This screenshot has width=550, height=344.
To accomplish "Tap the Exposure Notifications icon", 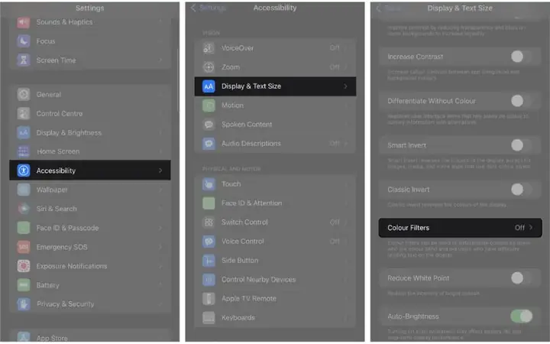I will (24, 266).
